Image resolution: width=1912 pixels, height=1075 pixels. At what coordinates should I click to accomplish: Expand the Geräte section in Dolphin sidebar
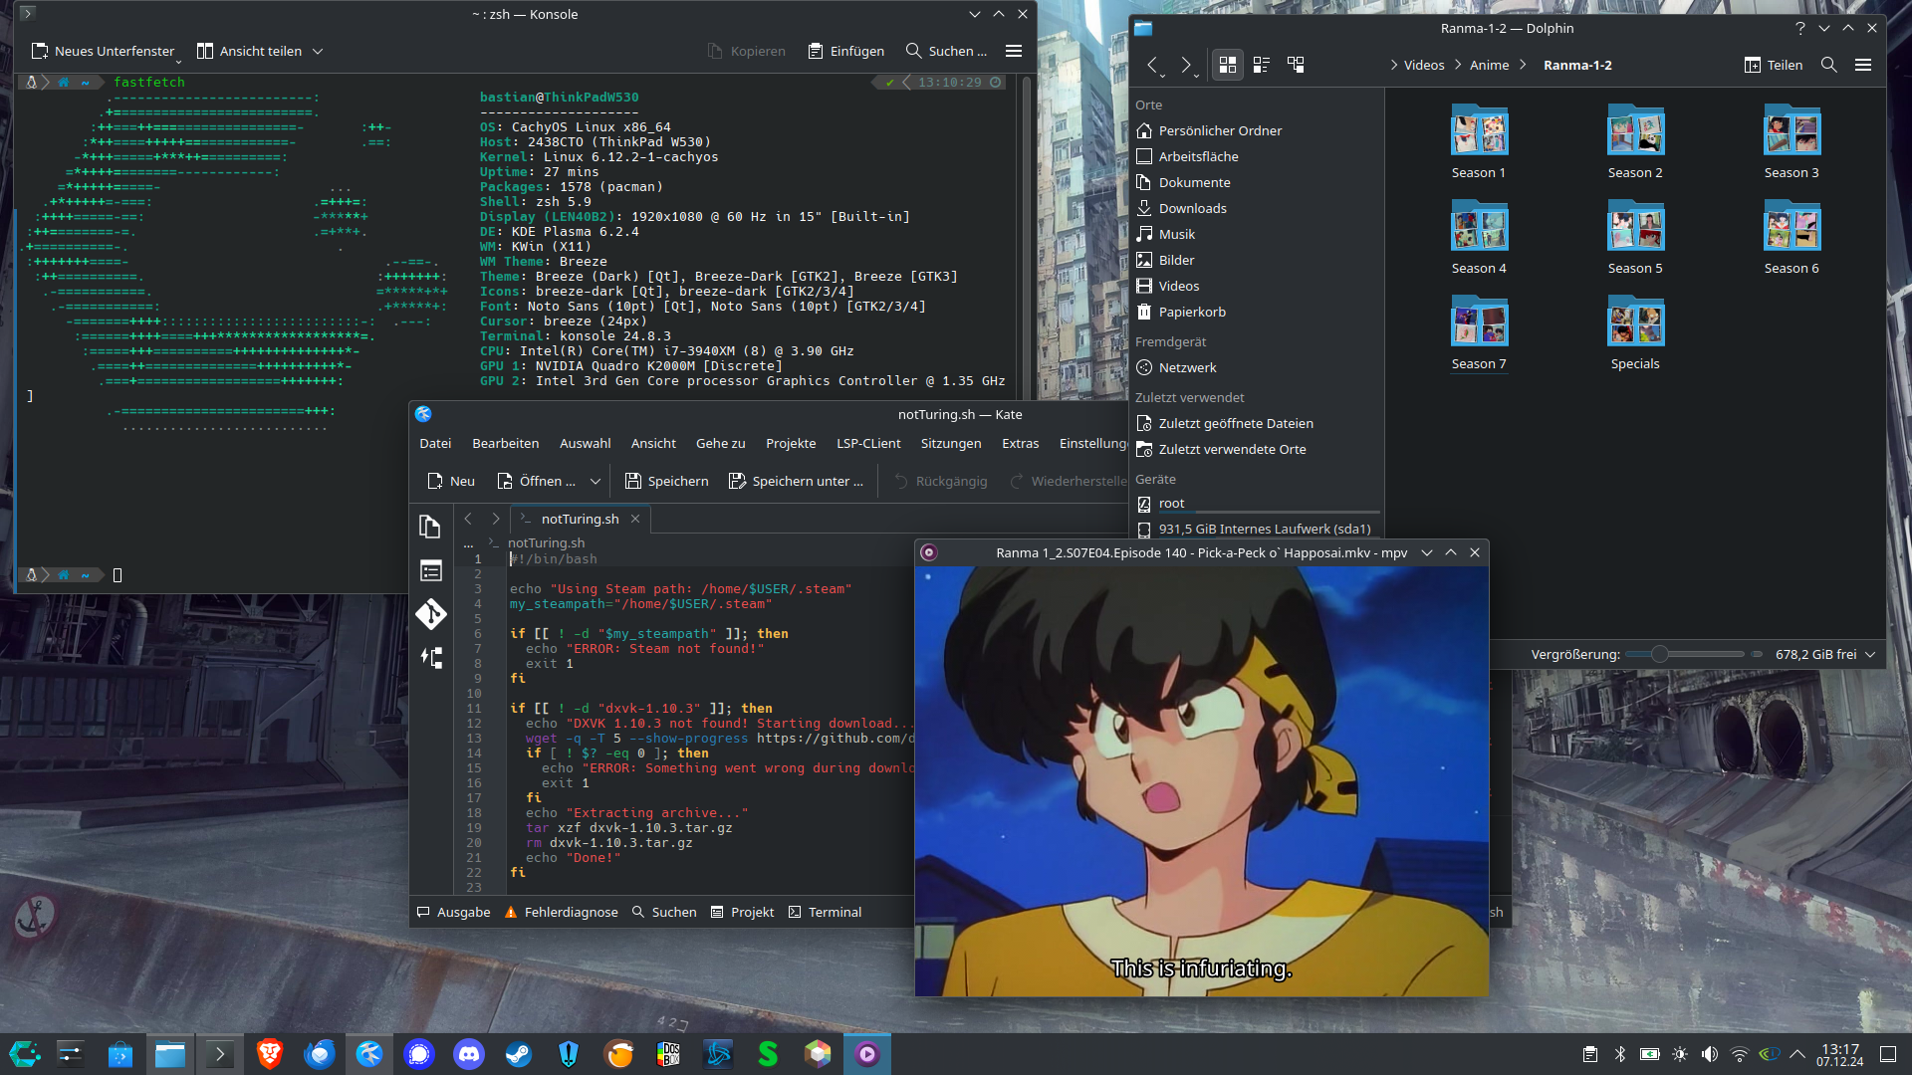(1151, 478)
